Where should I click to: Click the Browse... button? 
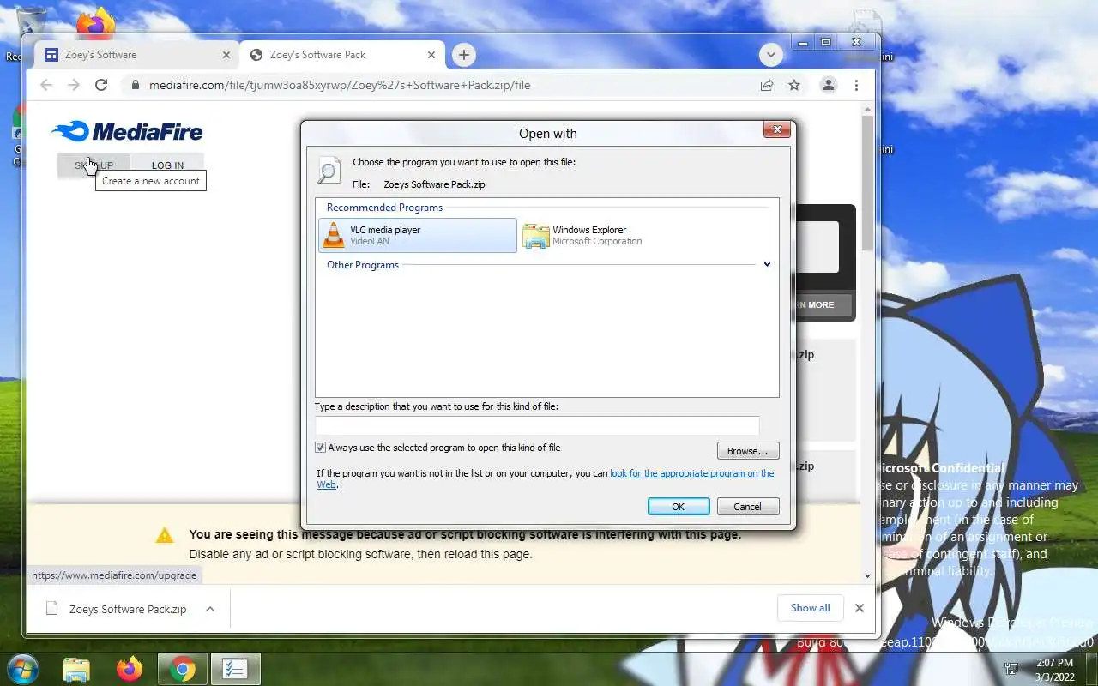[x=747, y=451]
